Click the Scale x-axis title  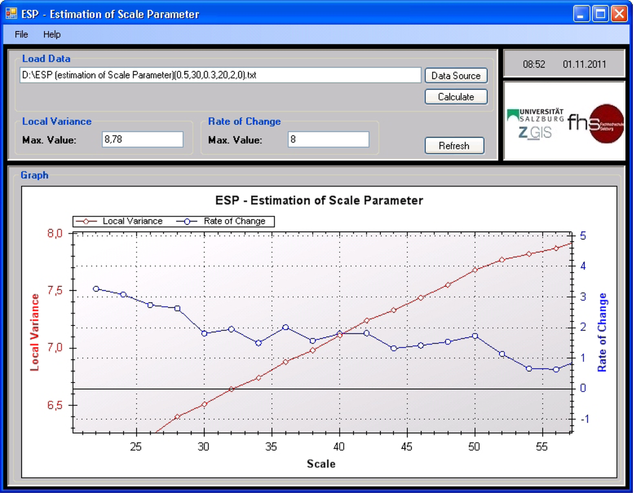coord(321,464)
